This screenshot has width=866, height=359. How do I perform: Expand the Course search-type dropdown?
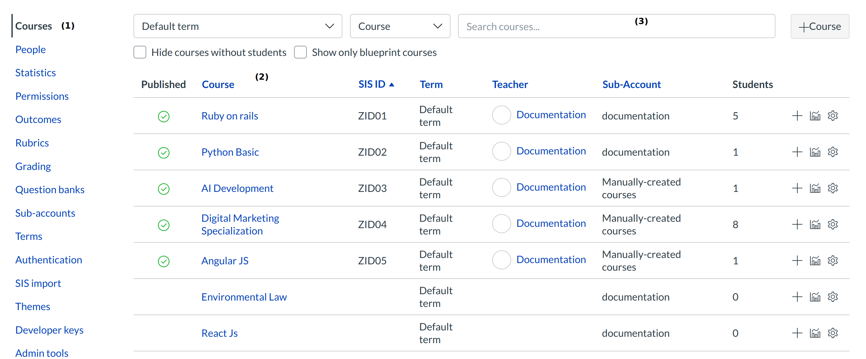[x=399, y=26]
